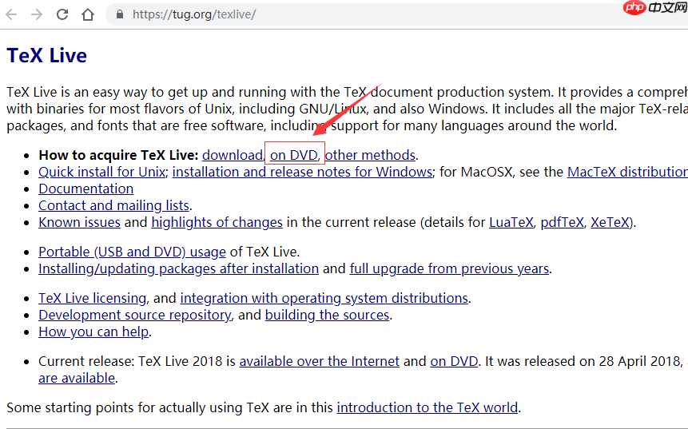Follow the MacTeX distribution link
The image size is (688, 429).
(627, 172)
